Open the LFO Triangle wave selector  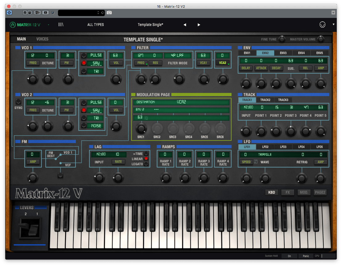click(265, 154)
